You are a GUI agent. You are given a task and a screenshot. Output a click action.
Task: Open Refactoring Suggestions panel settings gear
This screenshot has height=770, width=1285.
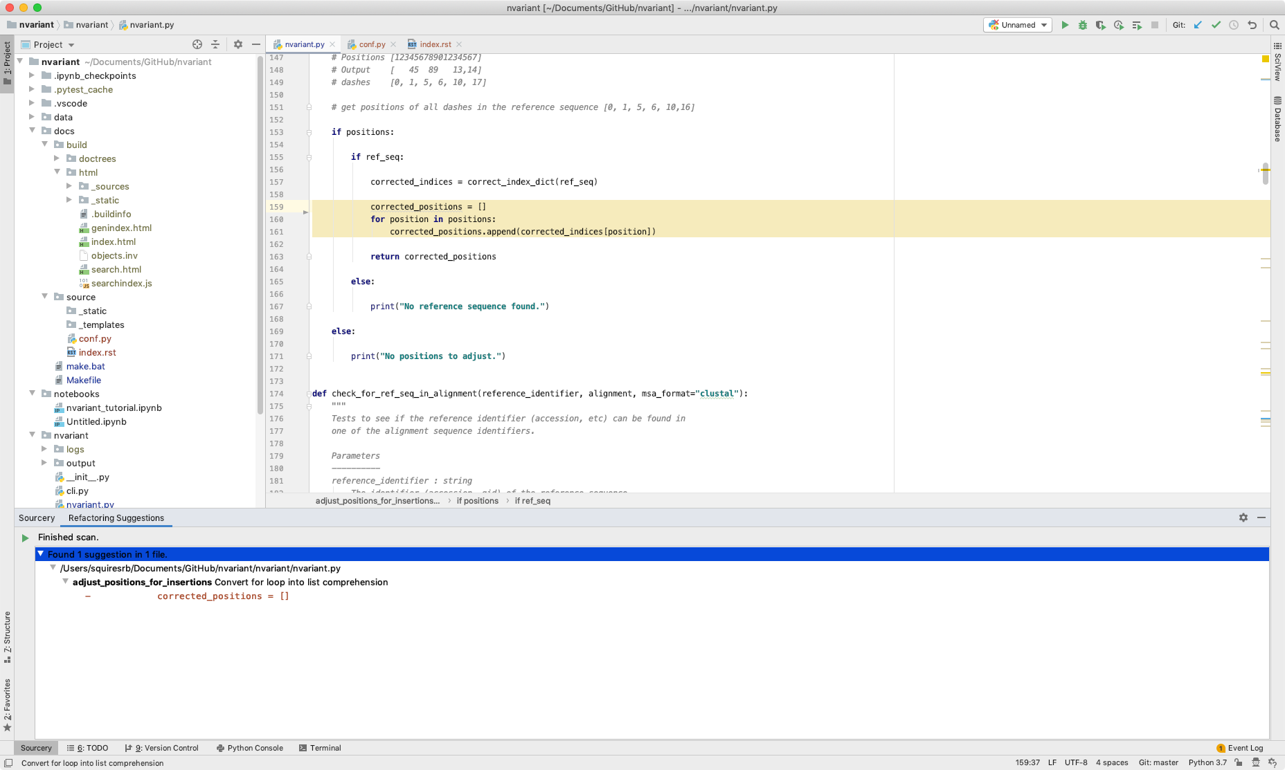tap(1243, 517)
